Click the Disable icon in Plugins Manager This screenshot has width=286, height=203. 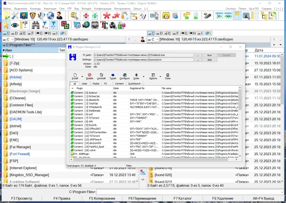[90, 76]
